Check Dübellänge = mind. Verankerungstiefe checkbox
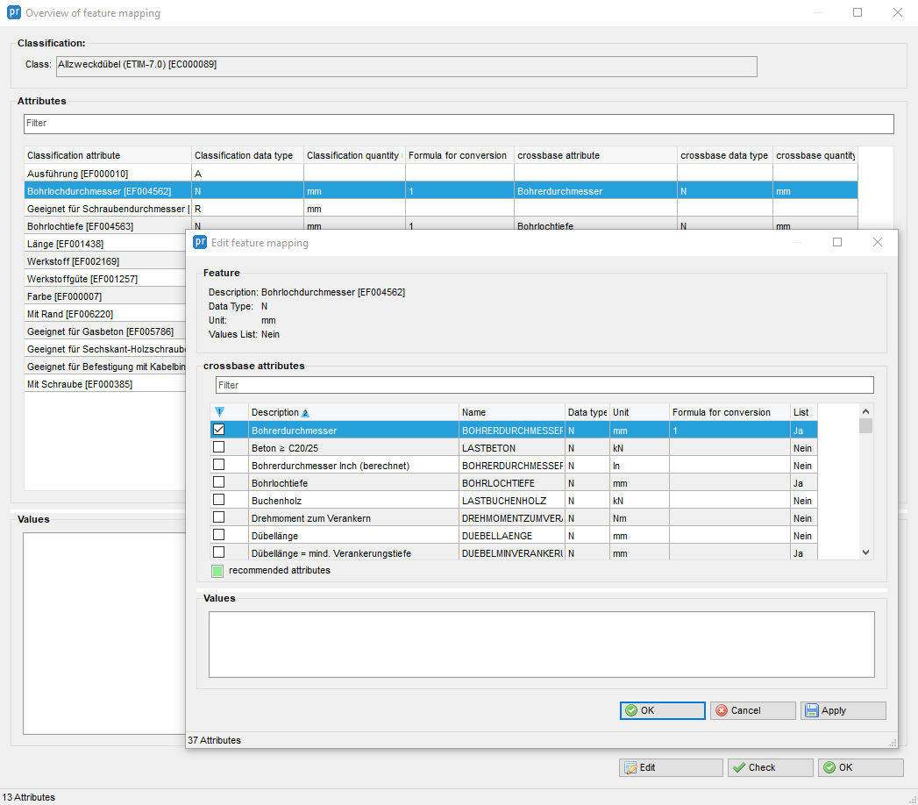 pyautogui.click(x=219, y=552)
